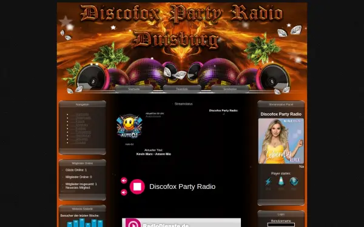Open Fotogalerie in Navigation list
364x227 pixels.
coord(83,132)
